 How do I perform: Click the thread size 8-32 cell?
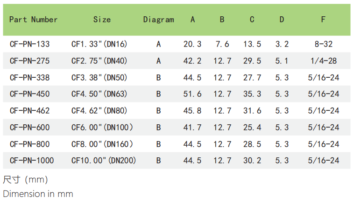point(323,44)
